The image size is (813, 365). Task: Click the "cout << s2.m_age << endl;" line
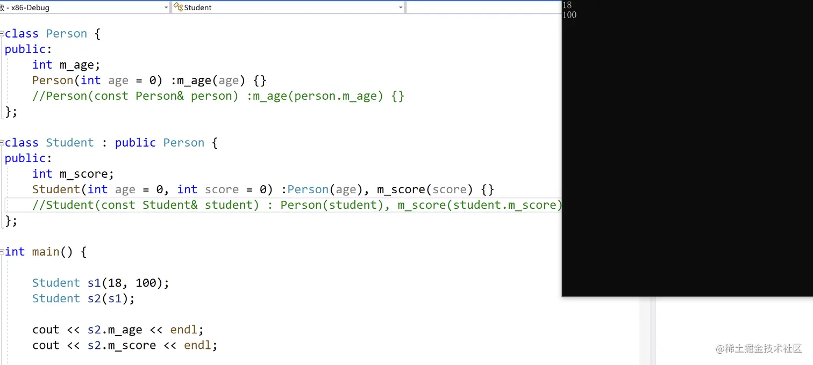coord(118,330)
